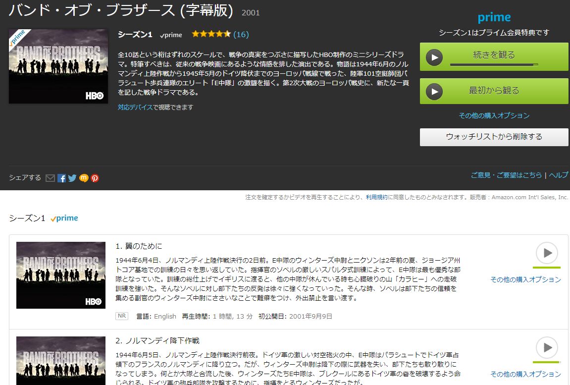Open the 利用規約 terms link
The height and width of the screenshot is (385, 570).
click(376, 197)
